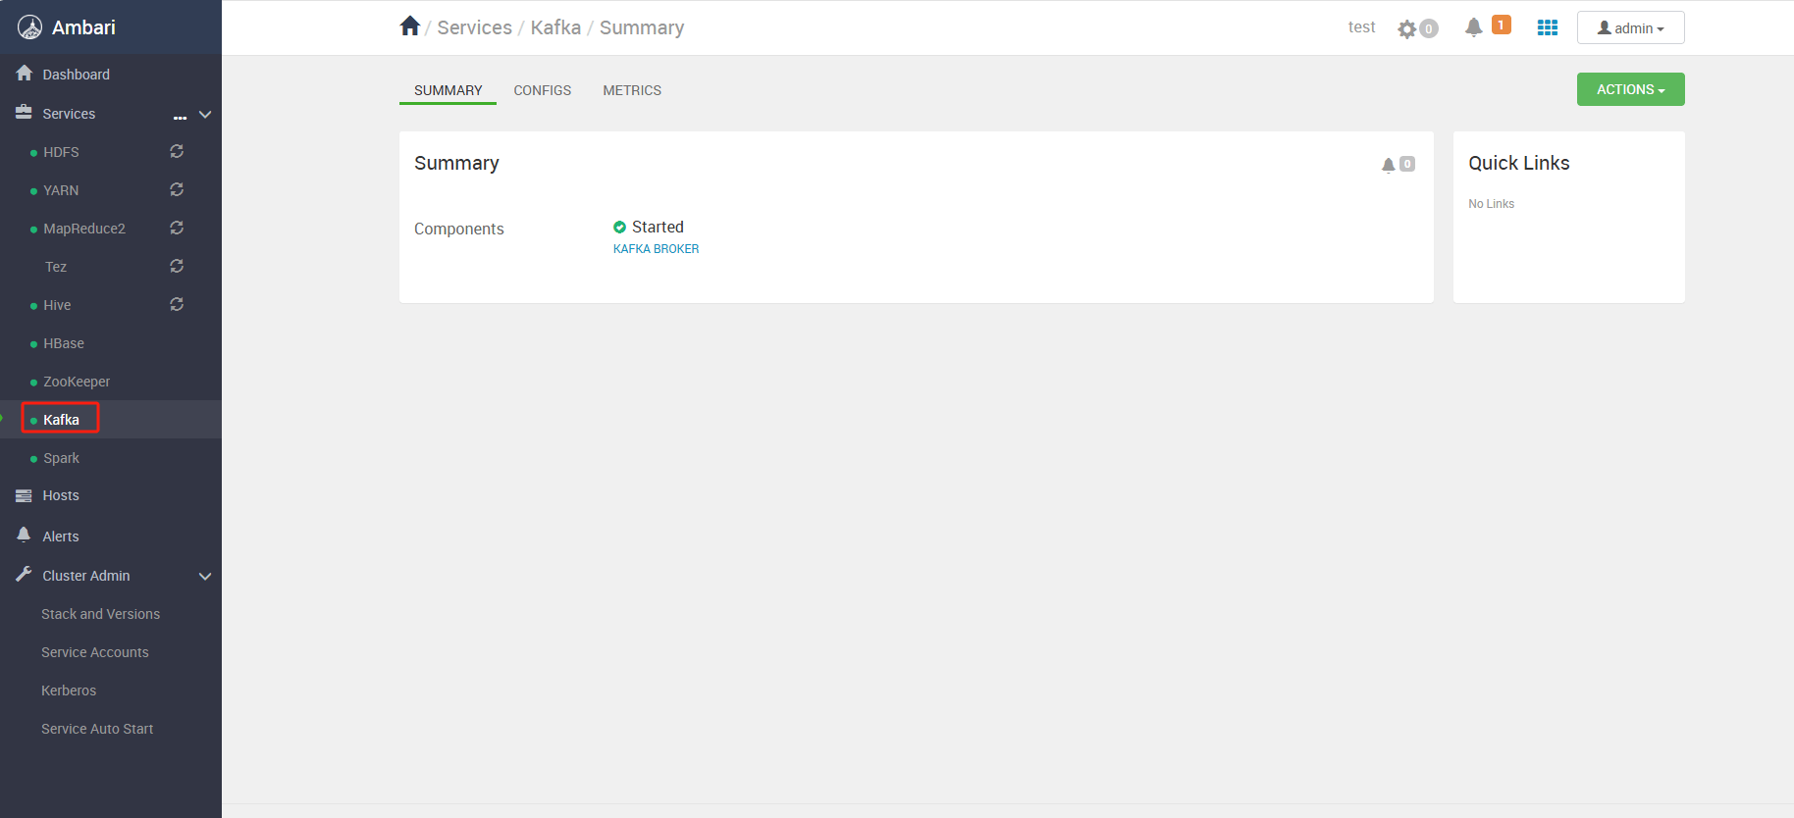1794x818 pixels.
Task: Click the Summary breadcrumb text
Action: 642,27
